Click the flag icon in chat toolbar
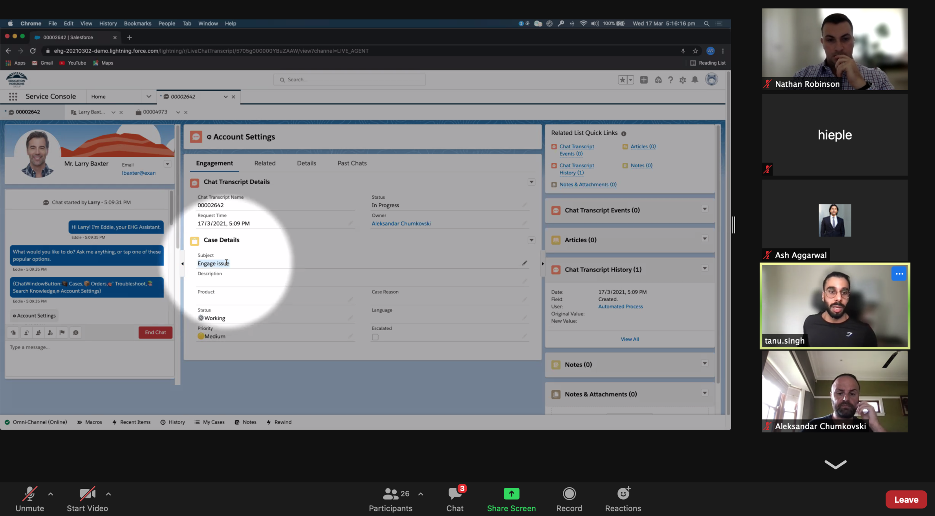 pos(62,333)
